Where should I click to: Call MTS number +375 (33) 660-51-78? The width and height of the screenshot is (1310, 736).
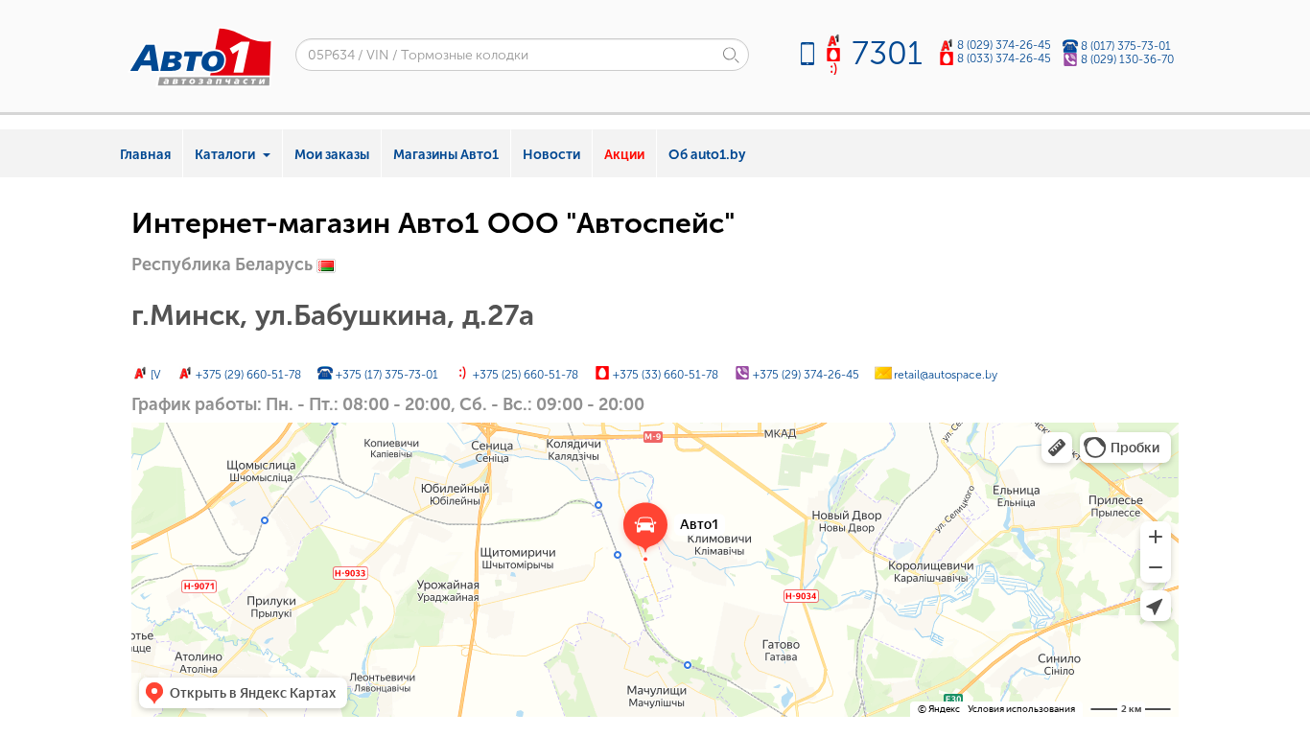(665, 375)
